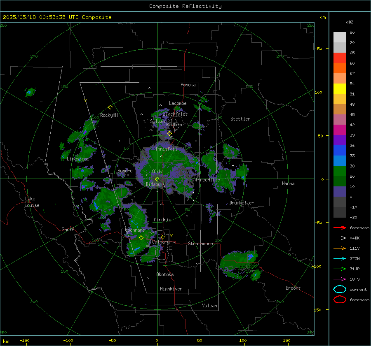Screen dimensions: 371x346
Task: Click the Strathmore city label
Action: 200,244
